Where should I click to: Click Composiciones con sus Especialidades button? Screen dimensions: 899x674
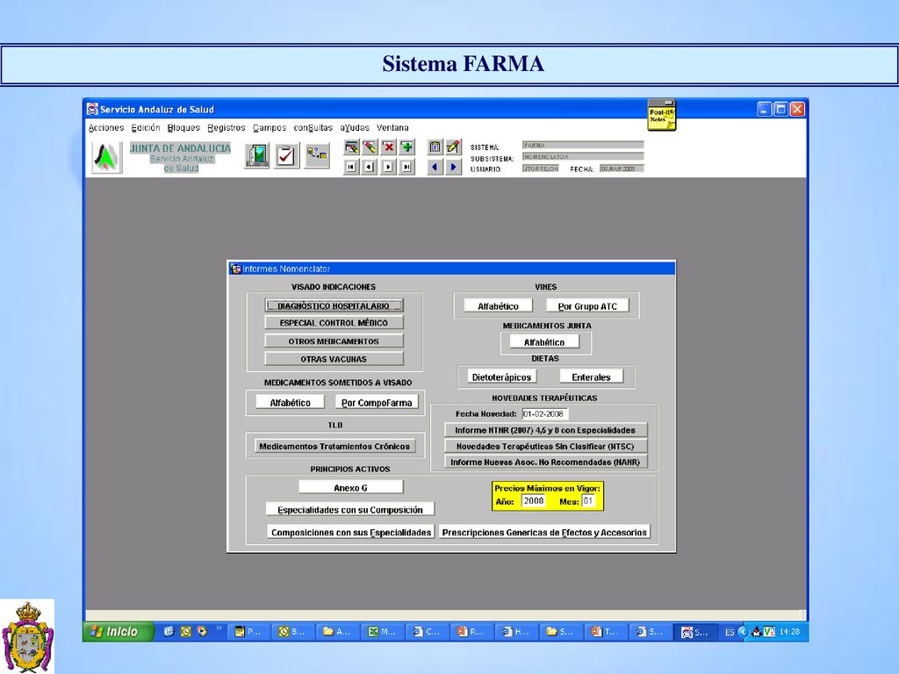tap(351, 532)
